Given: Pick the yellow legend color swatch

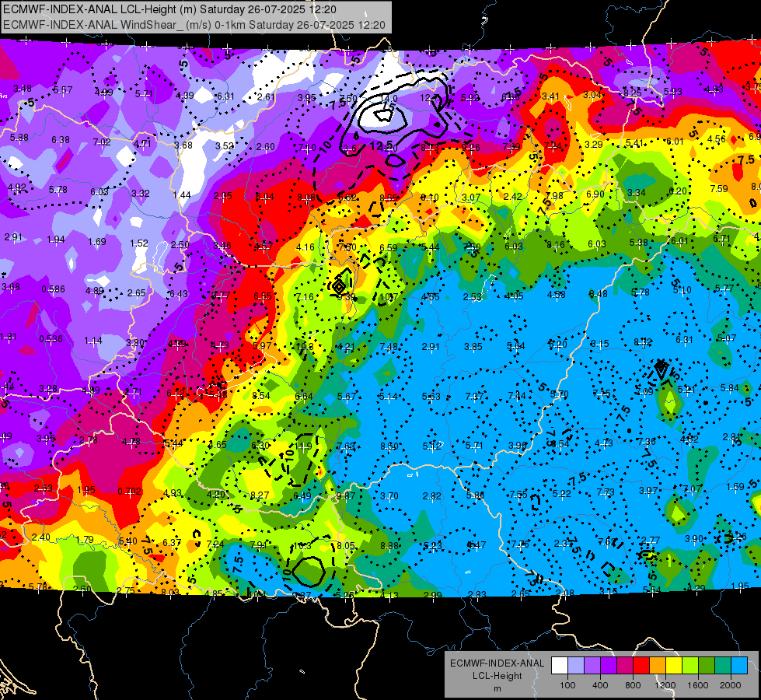Looking at the screenshot, I should (674, 666).
